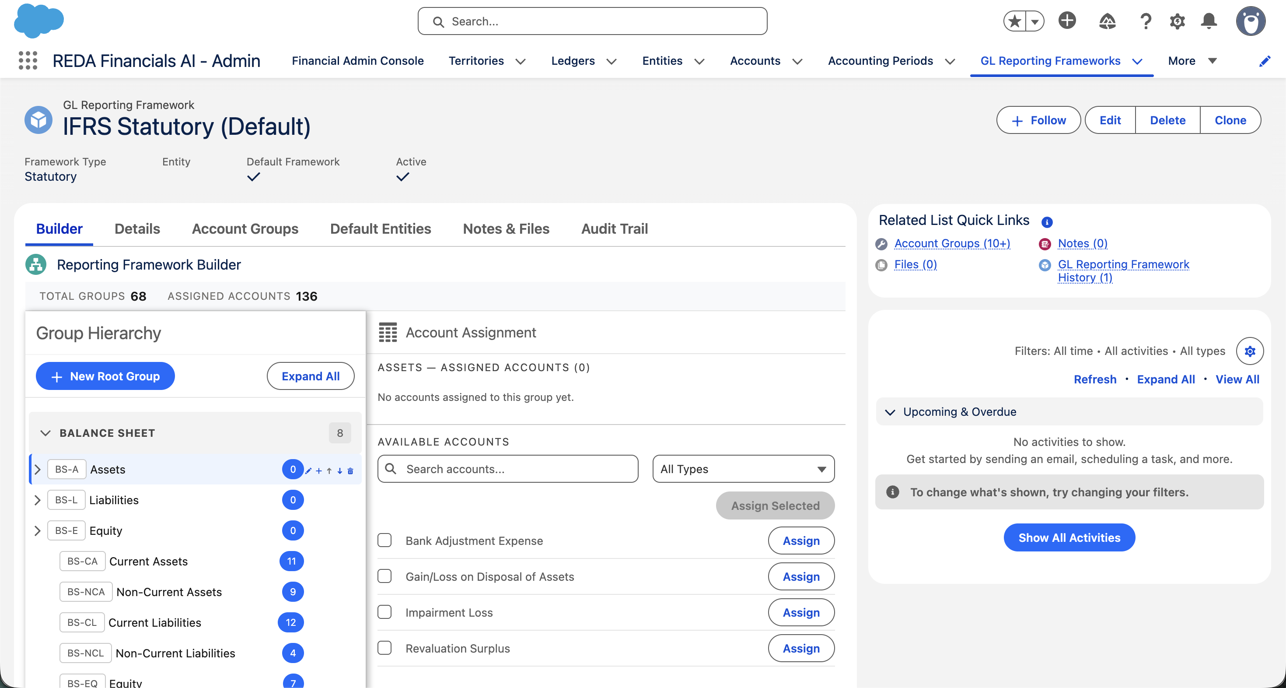
Task: Tick the Impairment Loss checkbox
Action: click(x=384, y=612)
